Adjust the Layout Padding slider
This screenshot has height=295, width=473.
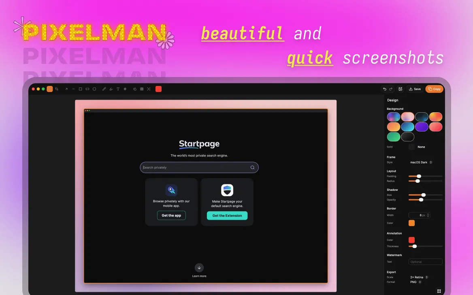coord(425,176)
